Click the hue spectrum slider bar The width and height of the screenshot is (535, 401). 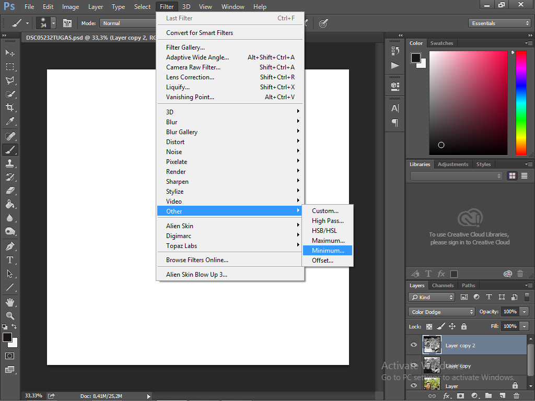521,103
